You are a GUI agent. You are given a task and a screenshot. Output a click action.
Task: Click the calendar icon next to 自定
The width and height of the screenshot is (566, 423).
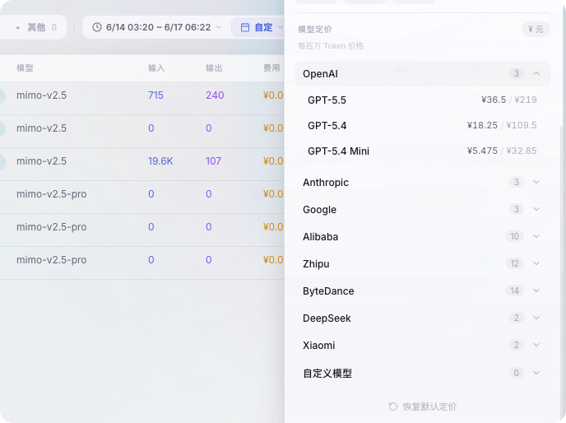click(x=245, y=27)
